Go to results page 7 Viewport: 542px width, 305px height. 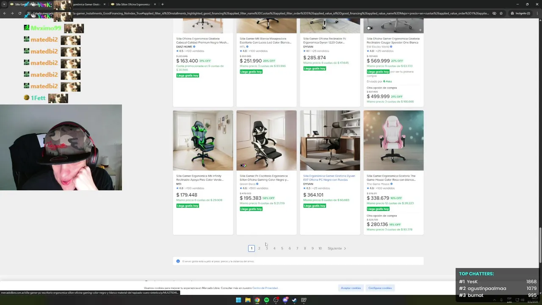[x=297, y=248]
